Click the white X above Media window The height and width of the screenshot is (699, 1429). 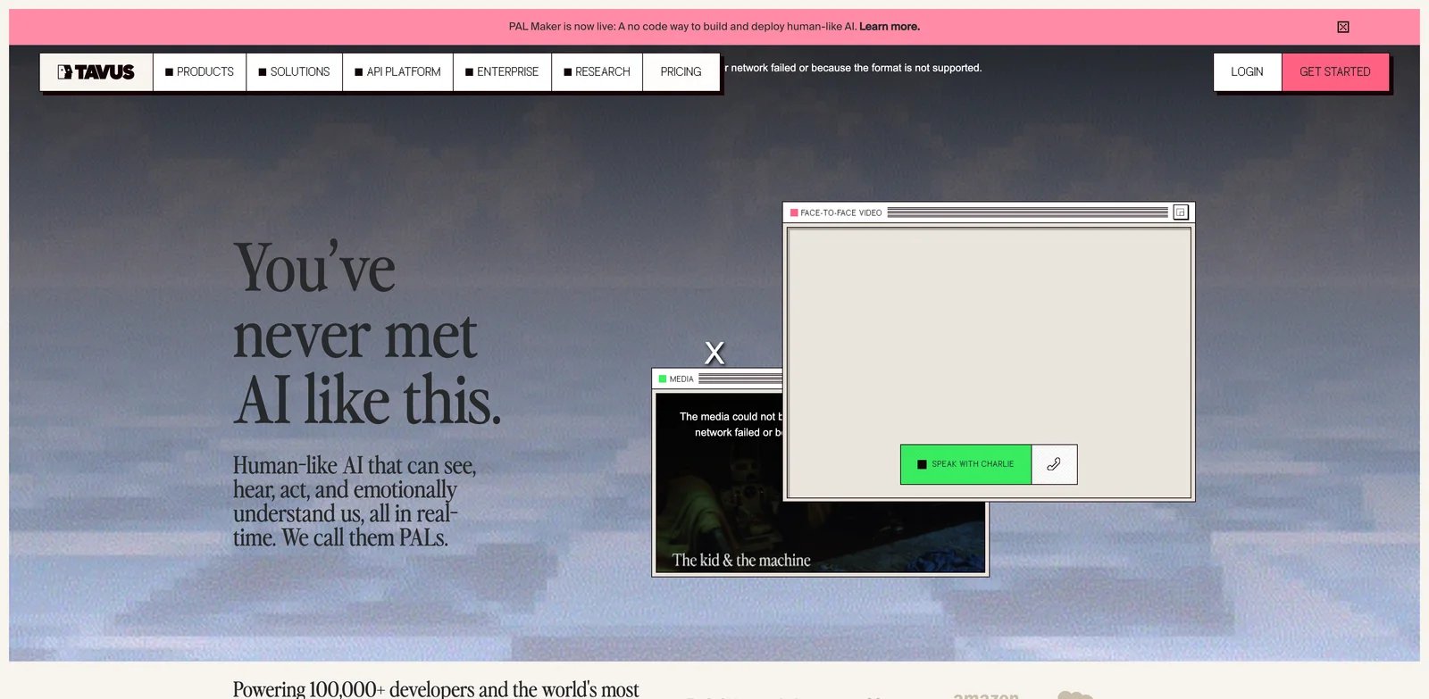coord(714,353)
